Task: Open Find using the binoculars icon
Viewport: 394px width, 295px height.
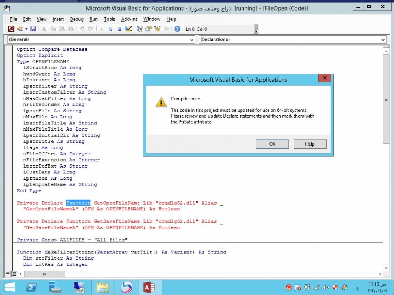Action: (71, 29)
